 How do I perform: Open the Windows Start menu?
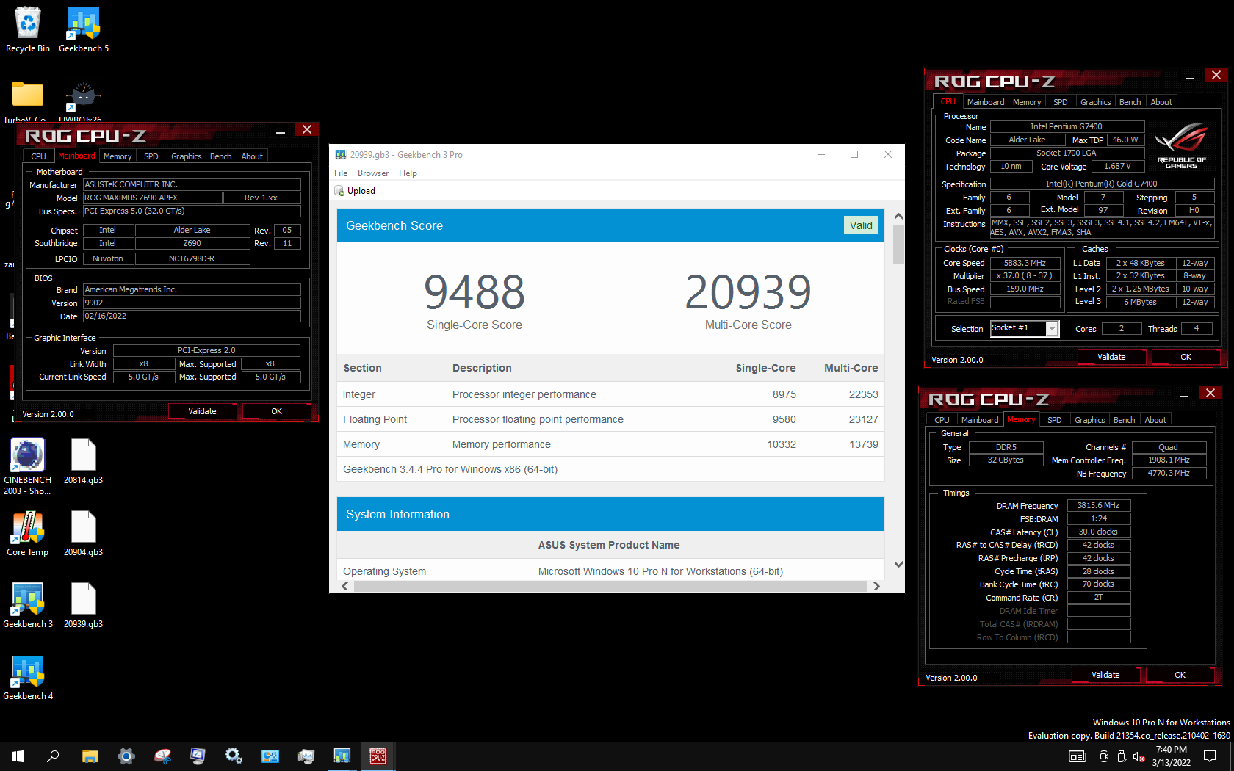(x=18, y=756)
